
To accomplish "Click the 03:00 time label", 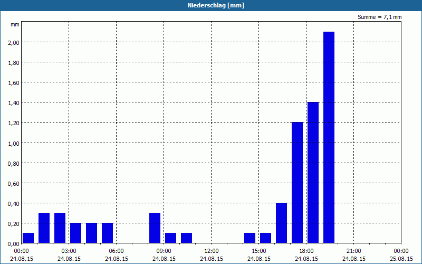I will click(x=69, y=251).
